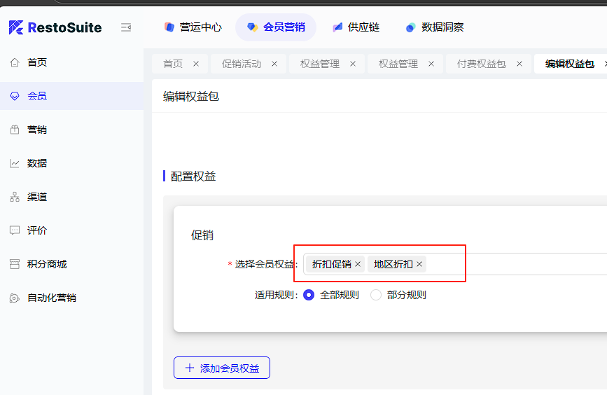This screenshot has width=607, height=395.
Task: Close the 首页 page tab
Action: [196, 64]
